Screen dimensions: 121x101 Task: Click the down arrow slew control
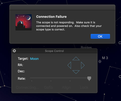76,72
